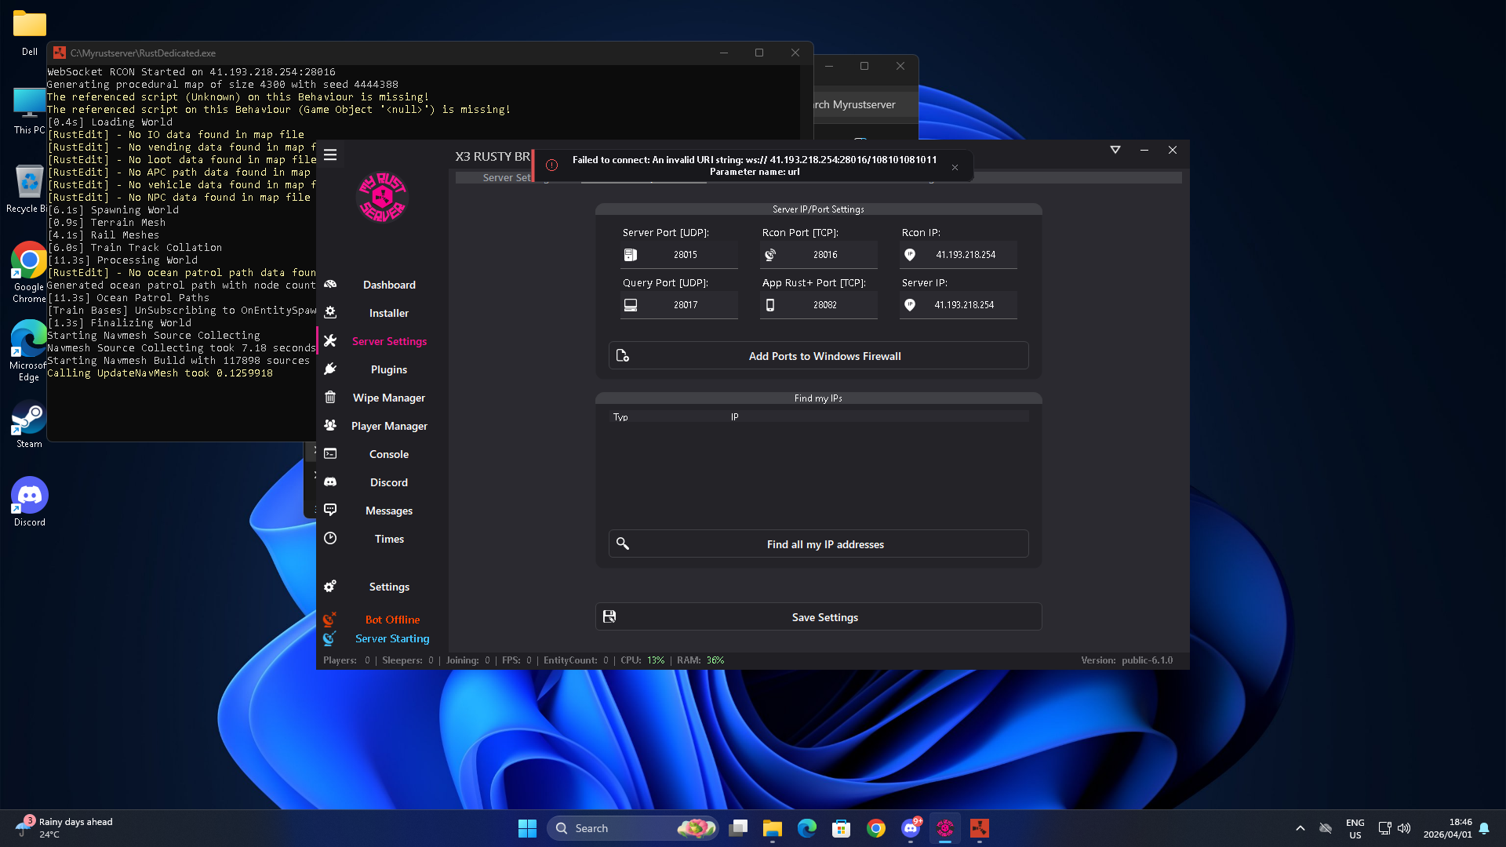
Task: Open Messages chat icon
Action: (330, 511)
